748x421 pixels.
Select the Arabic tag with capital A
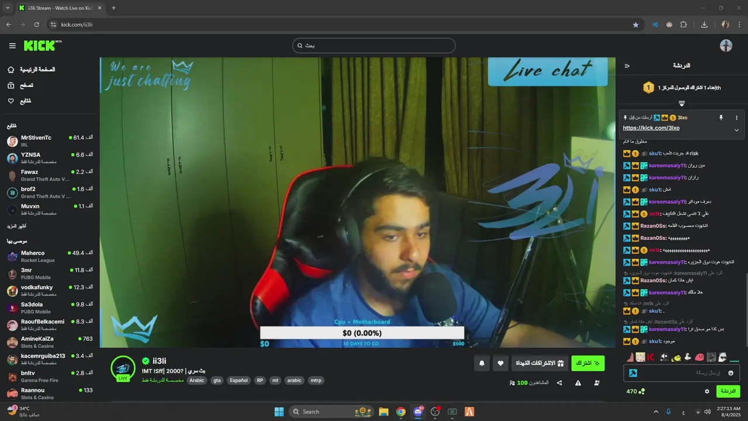197,381
